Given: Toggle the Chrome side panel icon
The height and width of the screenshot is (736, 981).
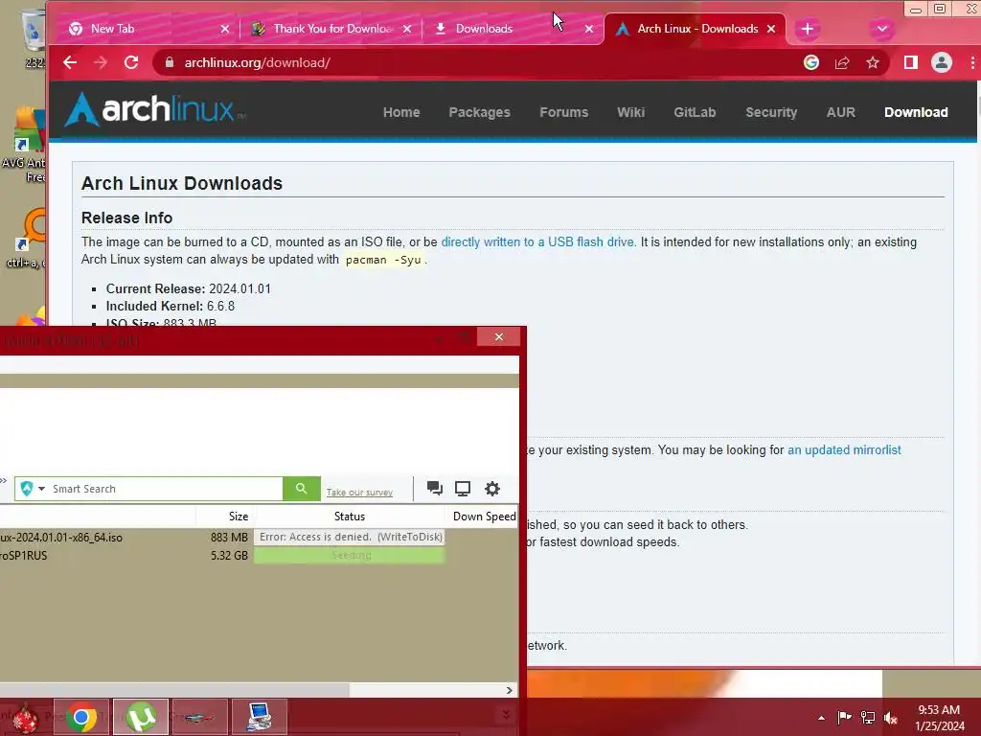Looking at the screenshot, I should pos(911,62).
